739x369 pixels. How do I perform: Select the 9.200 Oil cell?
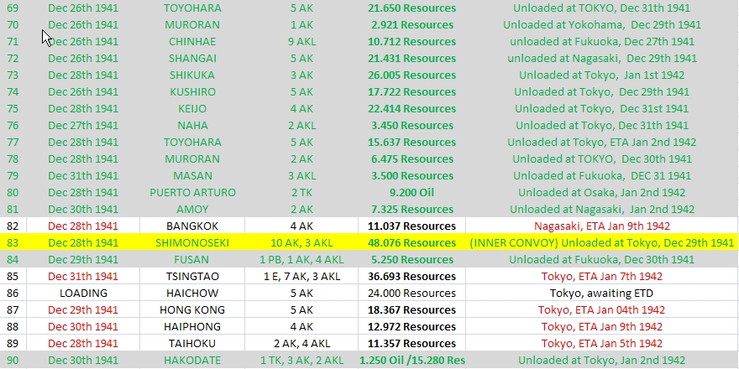pos(412,193)
